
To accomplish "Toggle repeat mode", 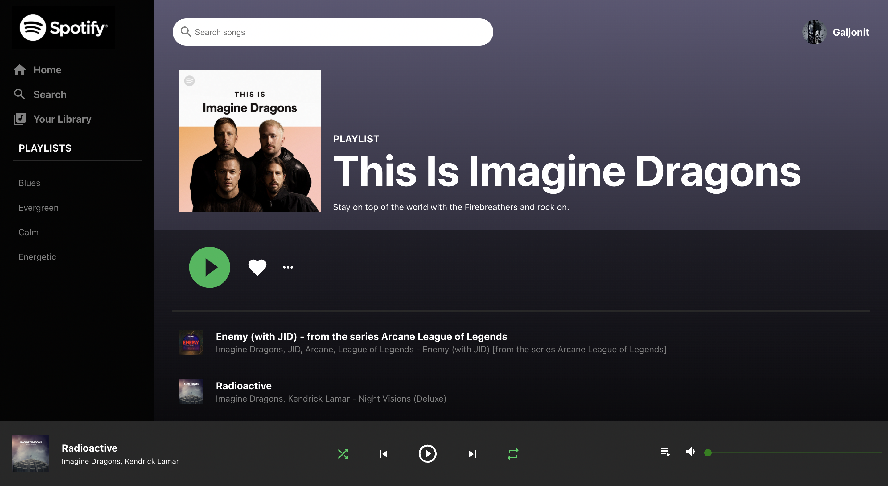I will (513, 454).
